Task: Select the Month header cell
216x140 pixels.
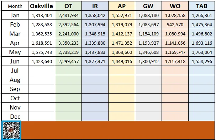Action: pyautogui.click(x=15, y=6)
